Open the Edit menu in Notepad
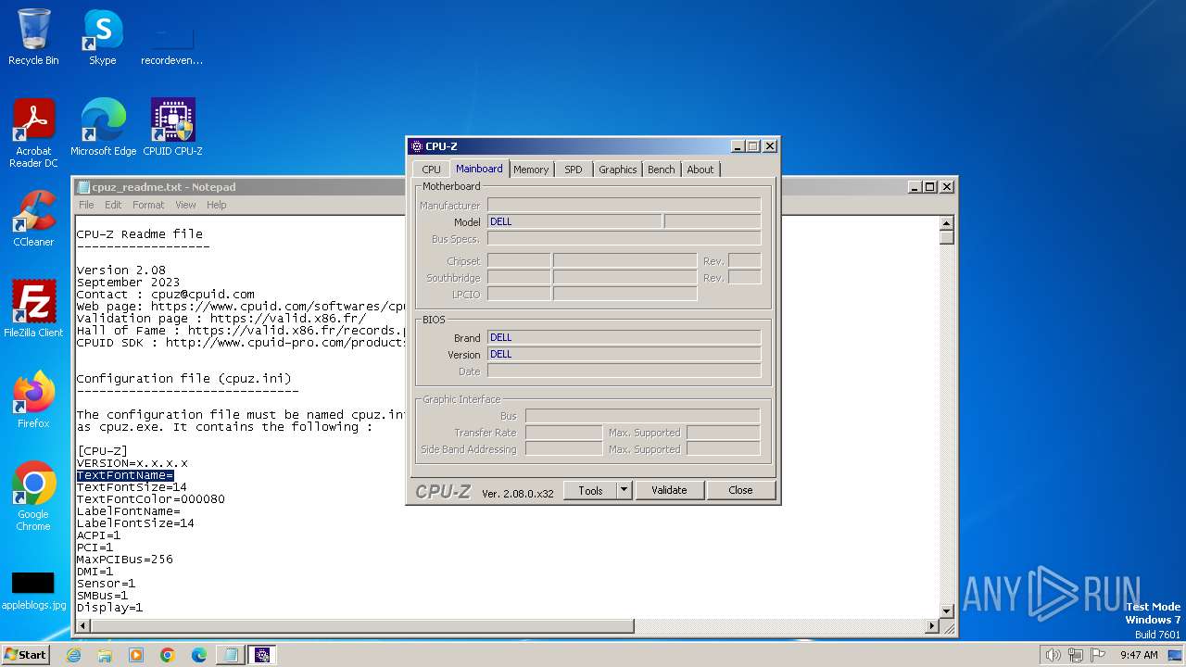This screenshot has width=1186, height=667. click(x=113, y=205)
